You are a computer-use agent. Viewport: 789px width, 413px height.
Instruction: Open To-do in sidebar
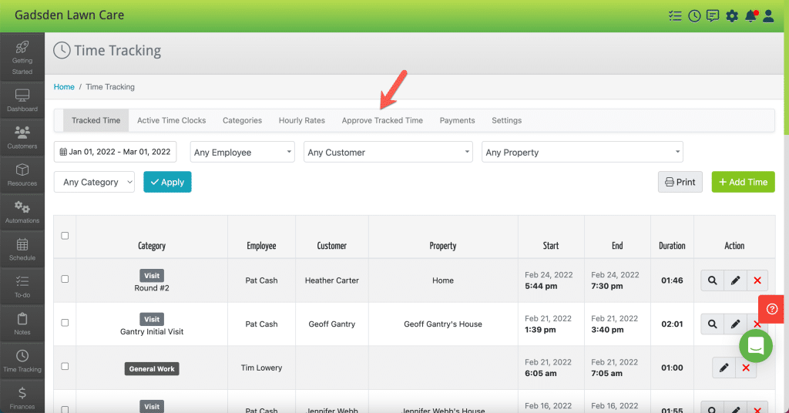(22, 286)
